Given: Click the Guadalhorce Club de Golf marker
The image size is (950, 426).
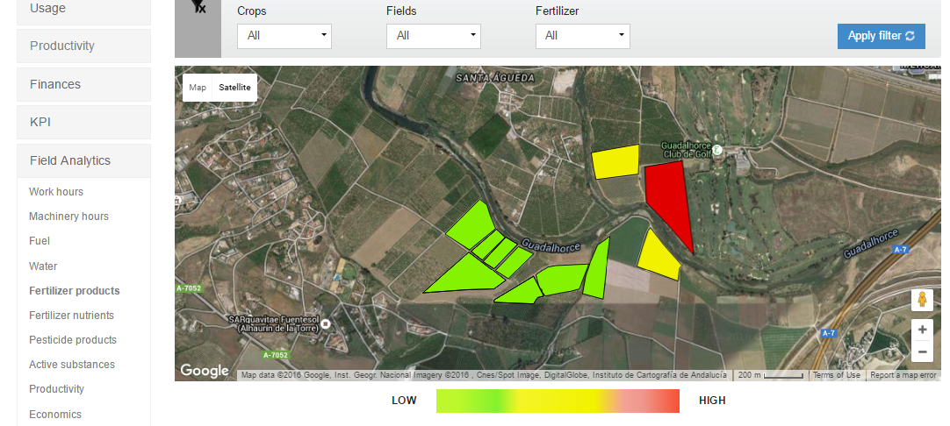Looking at the screenshot, I should click(x=717, y=150).
